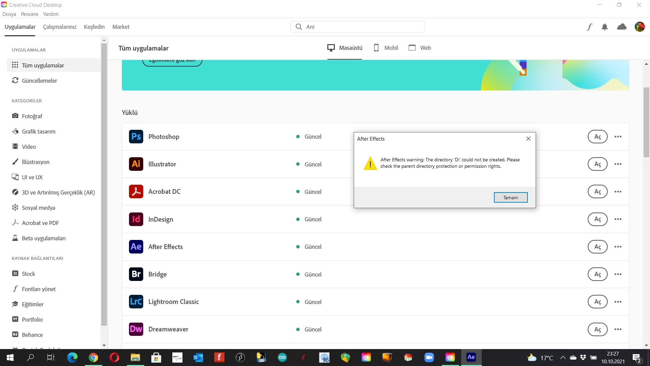Open cloud sync status icon

622,27
